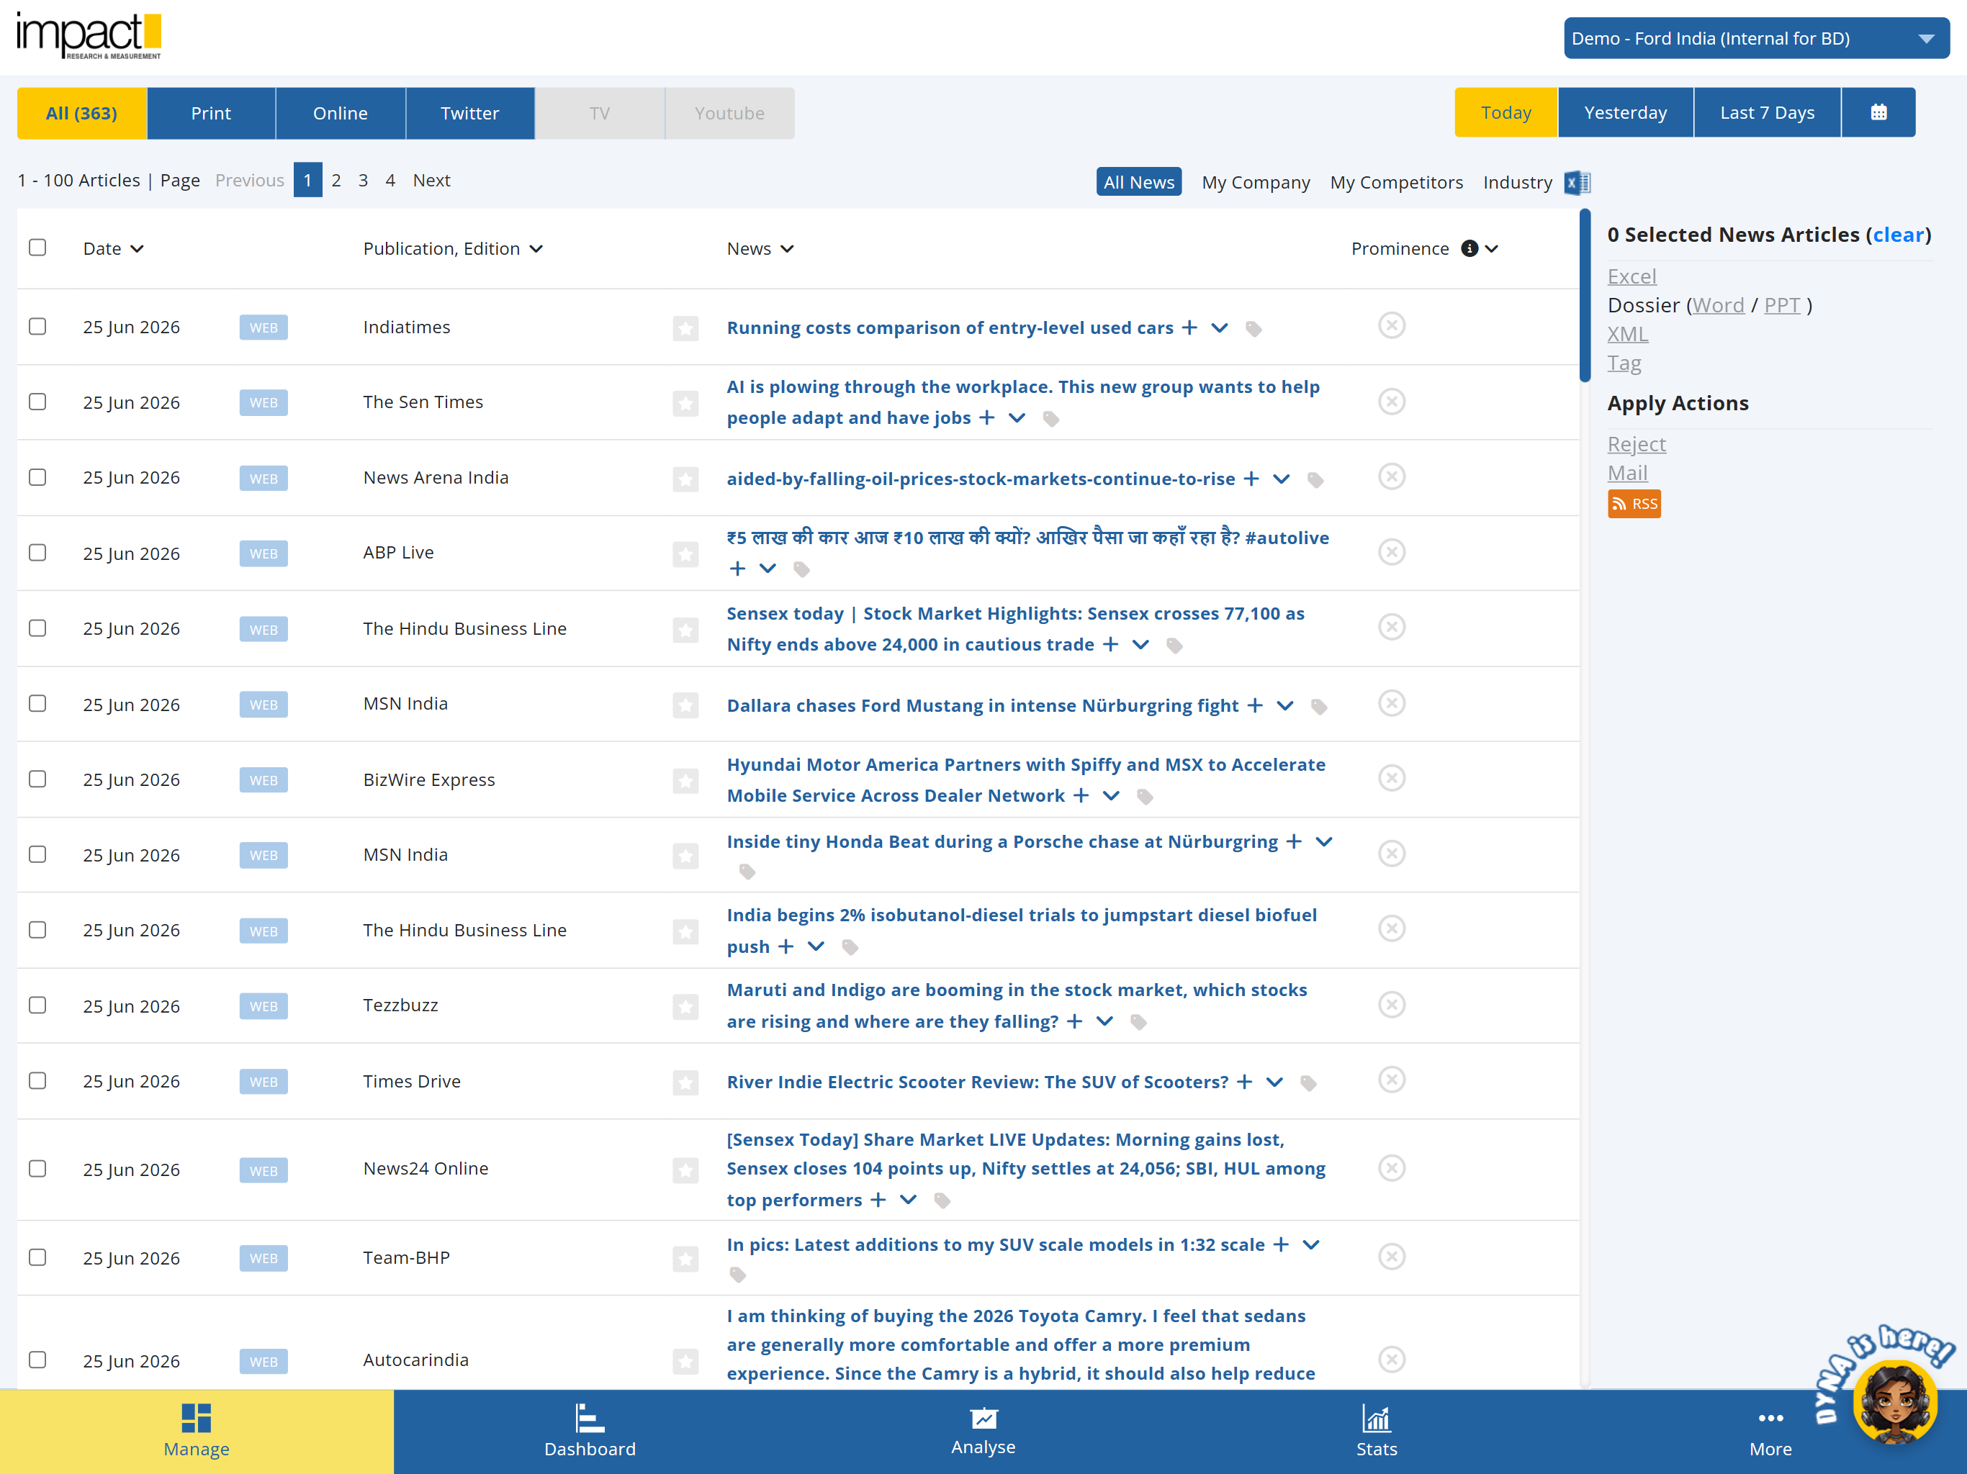Check the Indiatimes article checkbox

(37, 326)
